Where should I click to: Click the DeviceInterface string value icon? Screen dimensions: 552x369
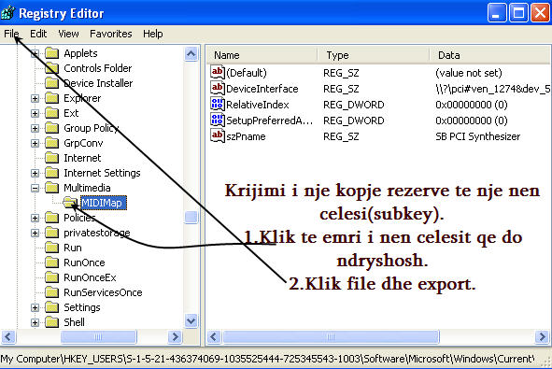218,89
